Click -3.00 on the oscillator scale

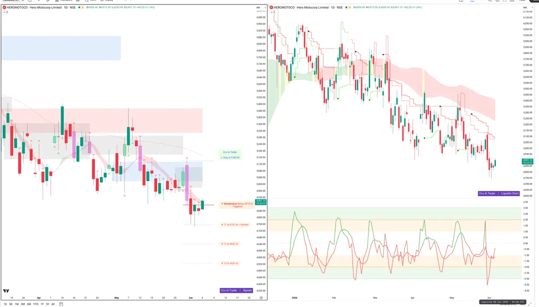coord(526,279)
